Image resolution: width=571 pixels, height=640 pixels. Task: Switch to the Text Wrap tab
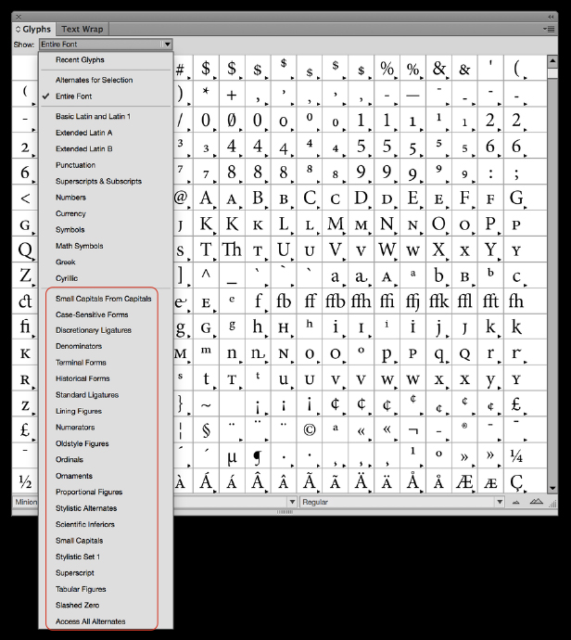click(x=82, y=29)
